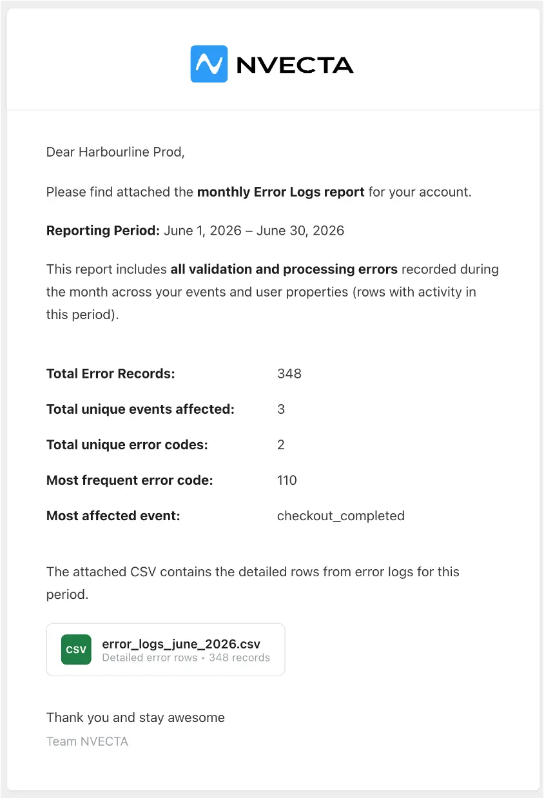Select the 348 total error records value
Image resolution: width=544 pixels, height=798 pixels.
point(289,374)
